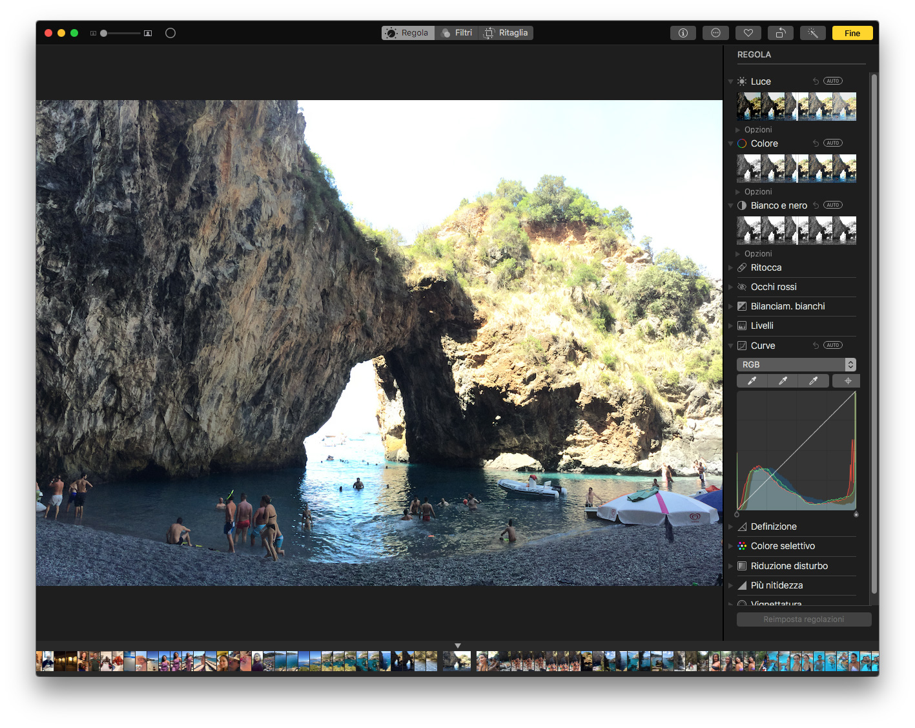
Task: Select the white point eyedropper in Curve
Action: coord(813,381)
